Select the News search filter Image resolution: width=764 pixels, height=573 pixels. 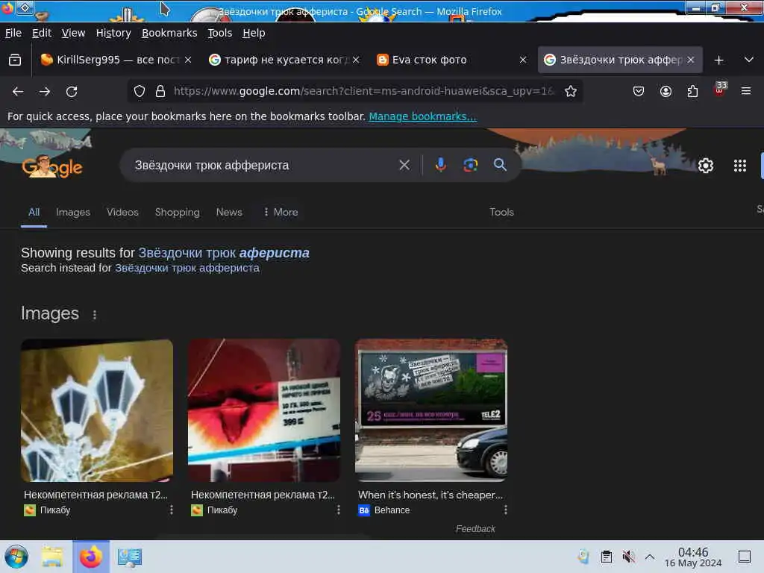(229, 212)
